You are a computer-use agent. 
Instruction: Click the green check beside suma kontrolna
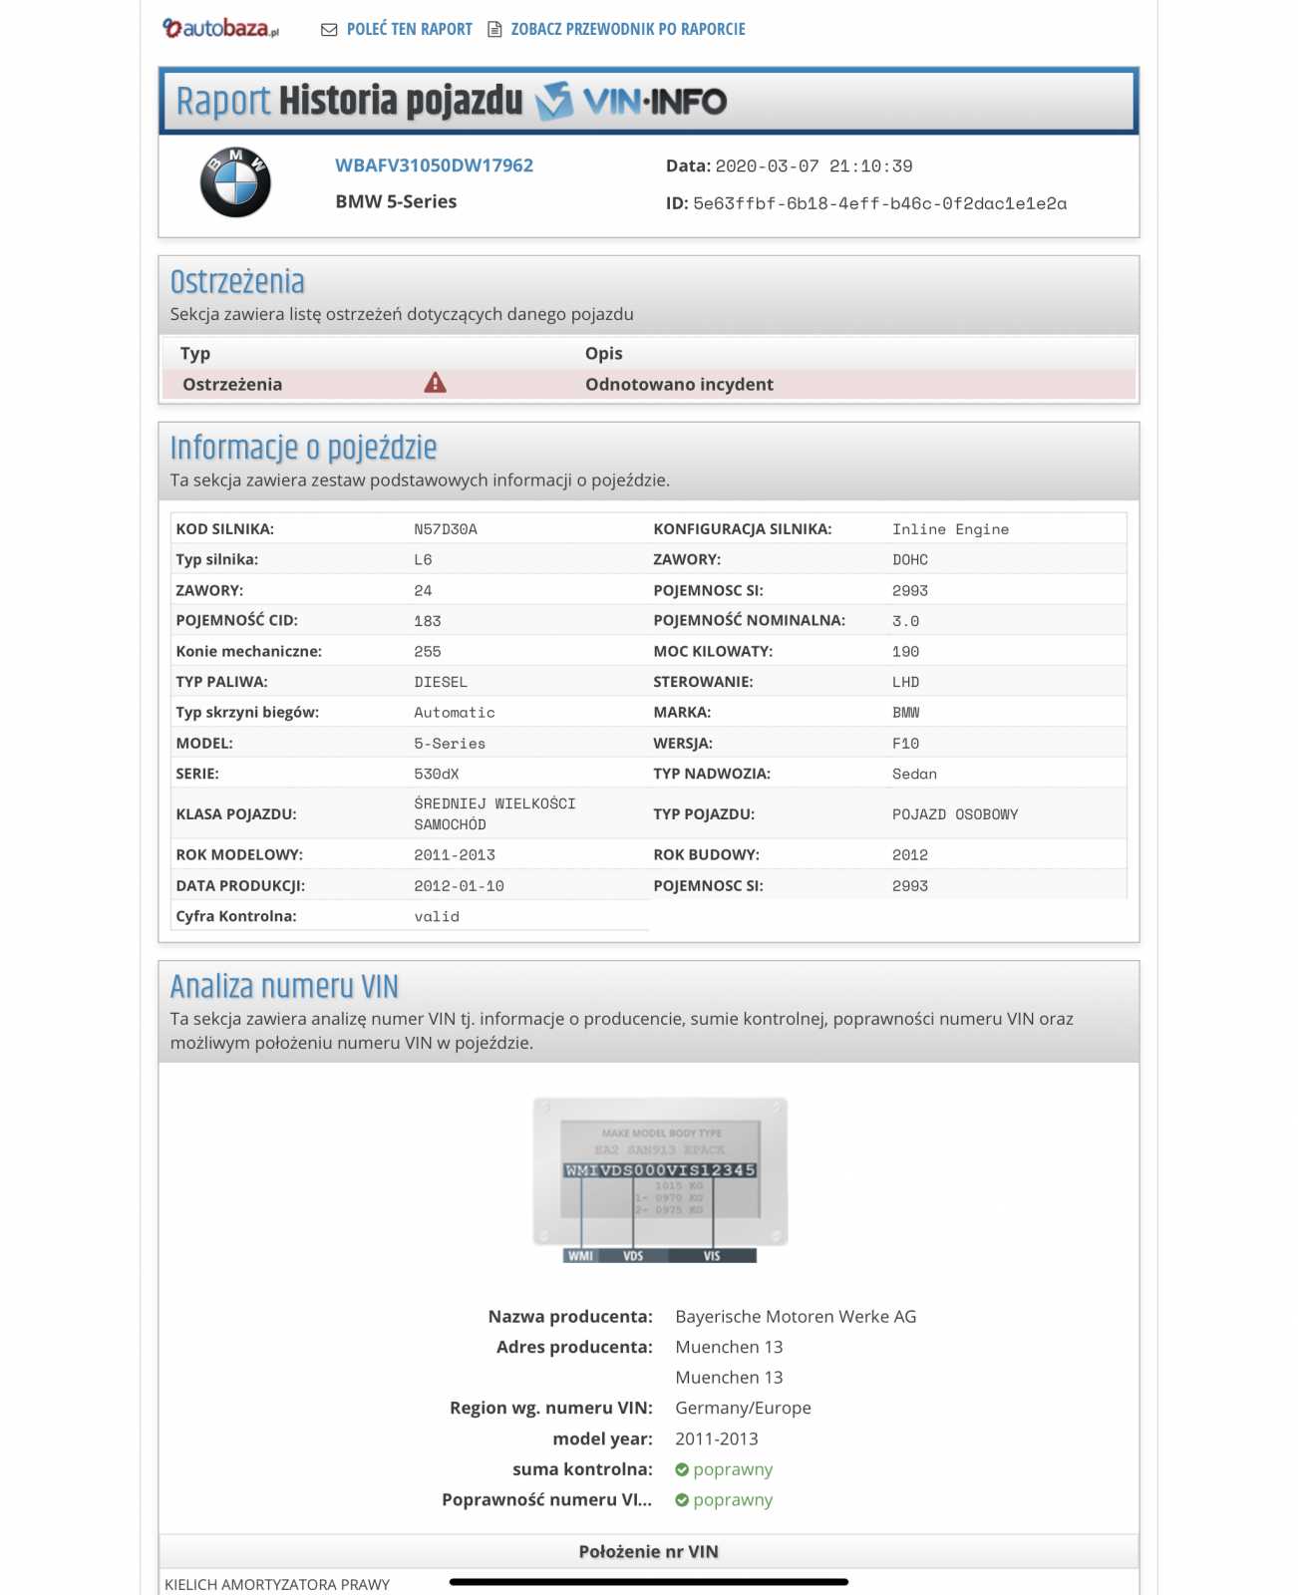pyautogui.click(x=682, y=1469)
